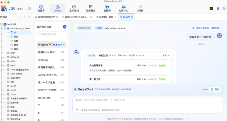Open the 设计一个学生表 chat
Image resolution: width=227 pixels, height=121 pixels.
[x=51, y=82]
